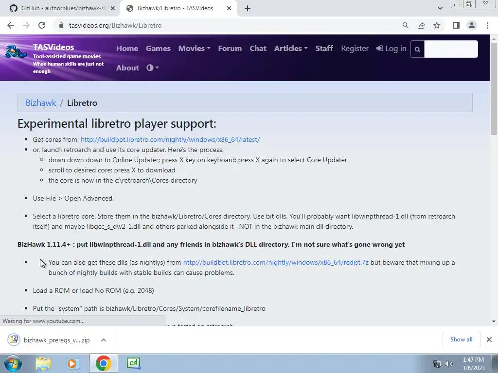Click the page vertical scrollbar thumb

coord(494,89)
